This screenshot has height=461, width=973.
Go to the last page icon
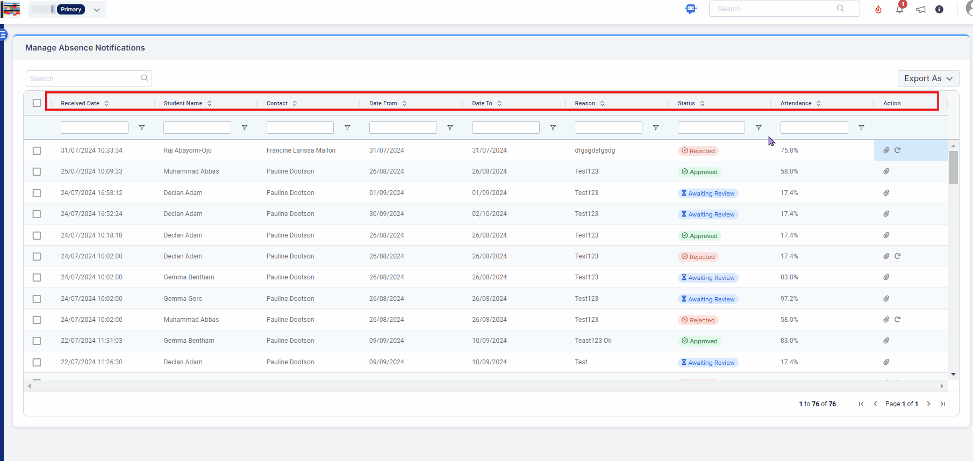(942, 404)
